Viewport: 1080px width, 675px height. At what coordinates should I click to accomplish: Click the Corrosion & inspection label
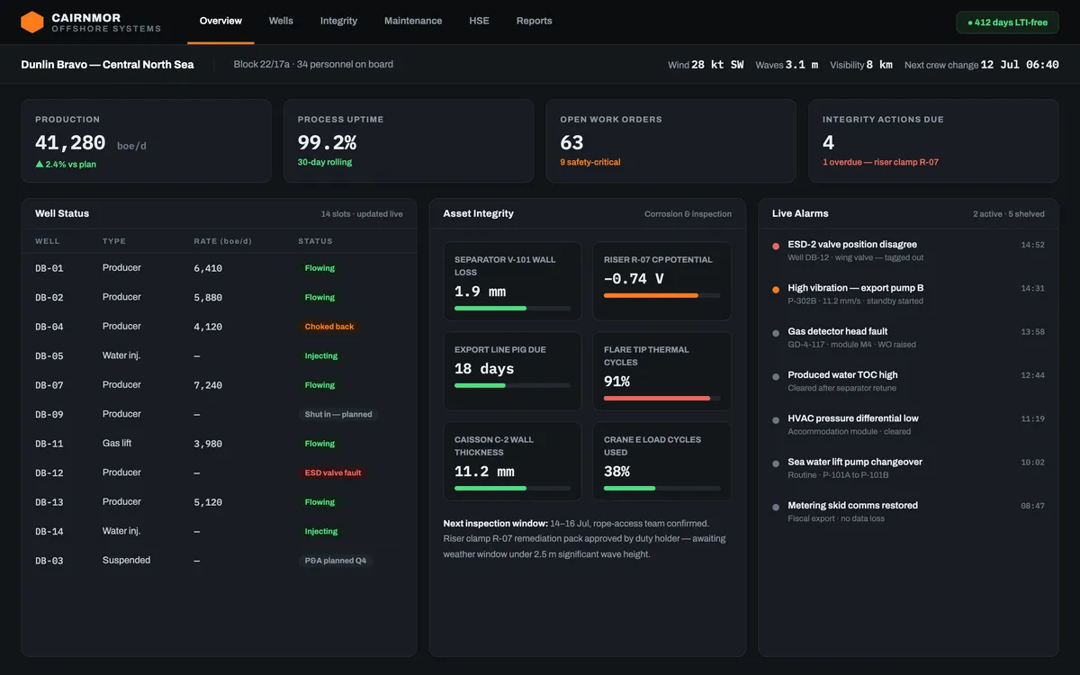(x=688, y=214)
